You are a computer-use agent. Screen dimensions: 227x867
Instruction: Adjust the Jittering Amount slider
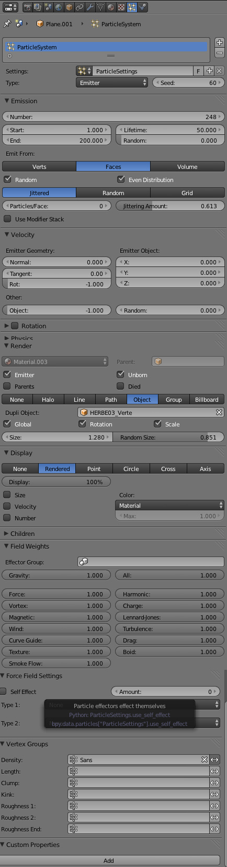pos(170,206)
